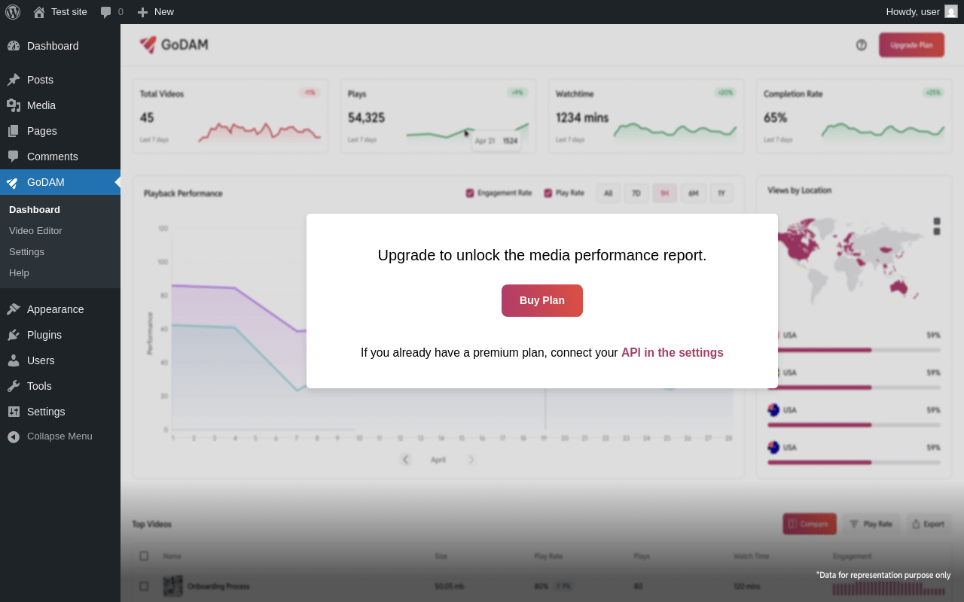Viewport: 964px width, 602px height.
Task: Click the WordPress logo in admin bar
Action: coord(13,11)
